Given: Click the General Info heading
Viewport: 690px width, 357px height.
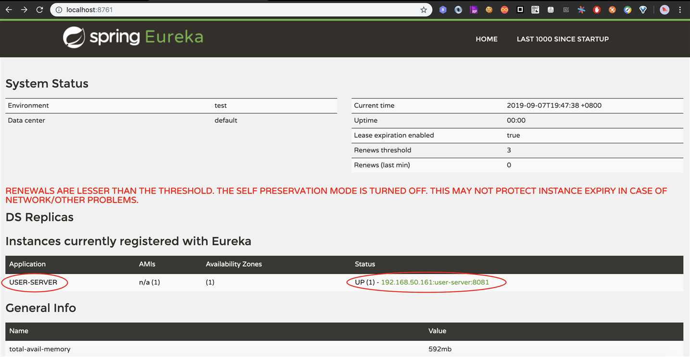Looking at the screenshot, I should tap(41, 308).
